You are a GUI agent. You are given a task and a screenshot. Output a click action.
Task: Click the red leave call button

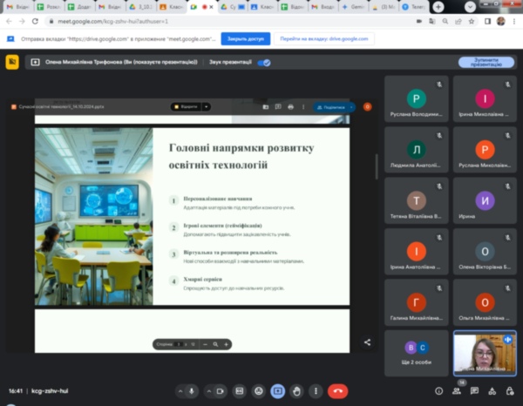pyautogui.click(x=337, y=391)
